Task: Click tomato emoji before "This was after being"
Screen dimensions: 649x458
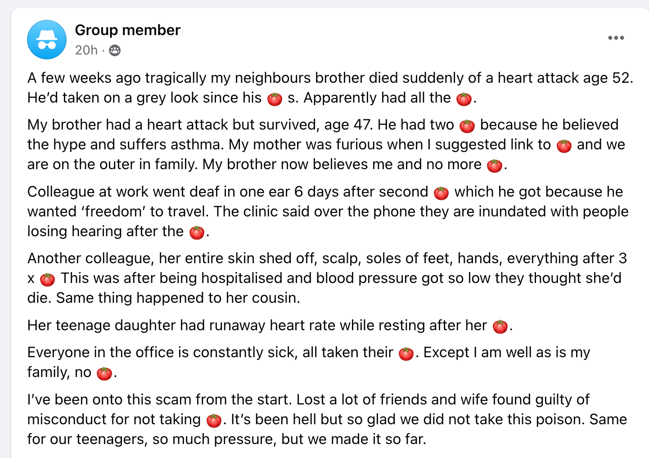Action: 48,279
